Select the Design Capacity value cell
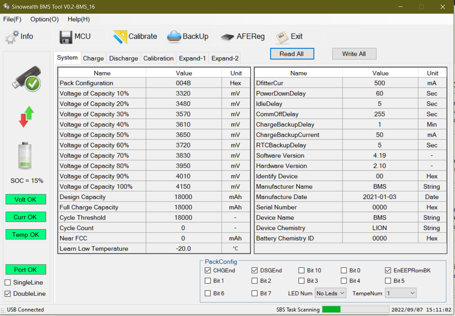Viewport: 455px width, 316px height. coord(184,197)
